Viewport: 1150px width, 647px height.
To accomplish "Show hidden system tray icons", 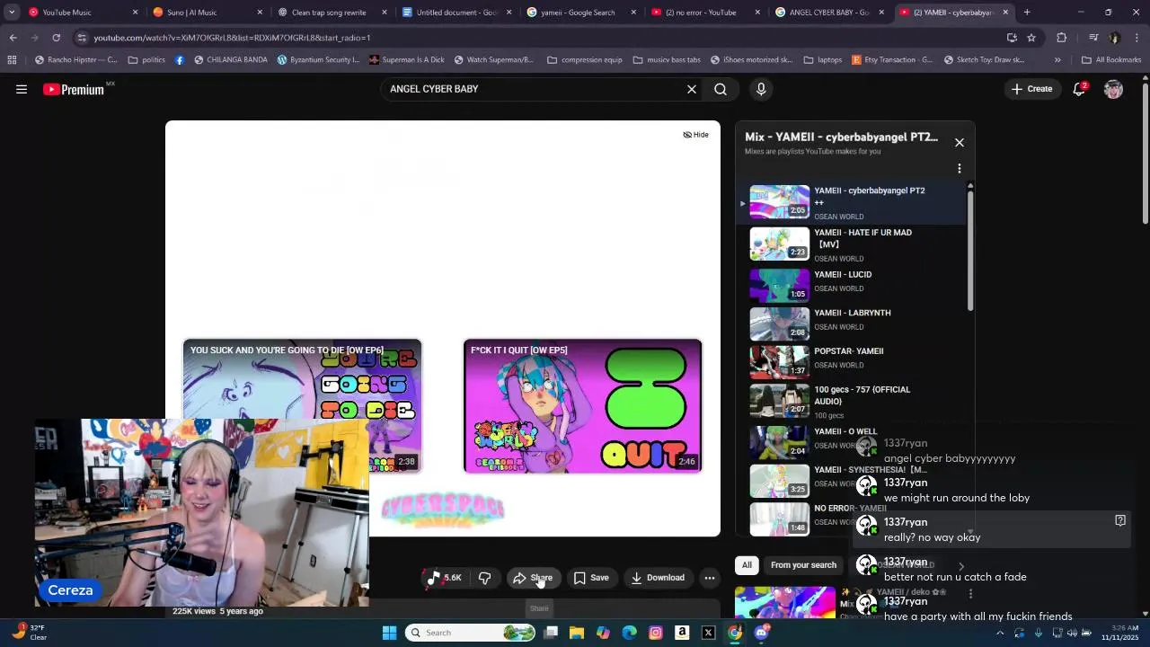I will [x=999, y=633].
